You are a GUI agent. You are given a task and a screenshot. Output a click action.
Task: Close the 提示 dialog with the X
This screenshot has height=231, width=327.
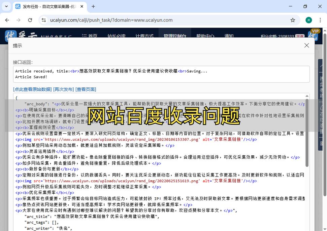pos(306,45)
